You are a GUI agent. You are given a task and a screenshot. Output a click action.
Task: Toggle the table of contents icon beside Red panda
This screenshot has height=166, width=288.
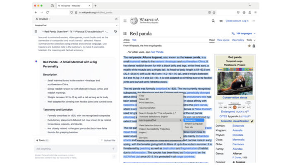[x=125, y=33]
